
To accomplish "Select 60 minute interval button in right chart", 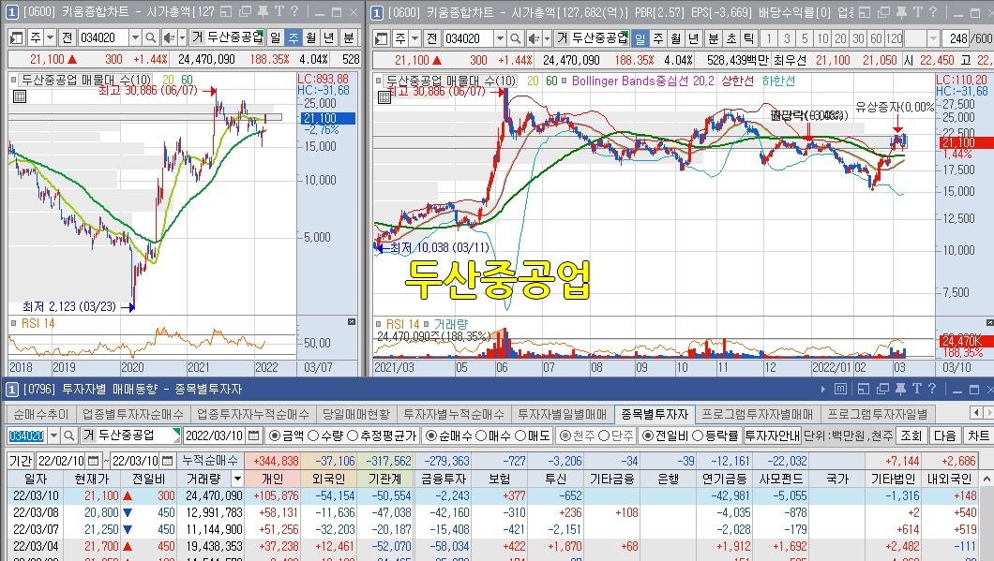I will (876, 38).
